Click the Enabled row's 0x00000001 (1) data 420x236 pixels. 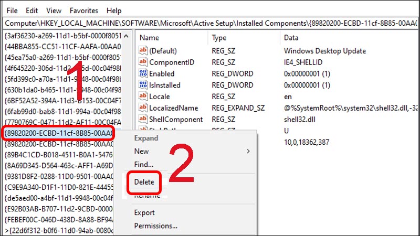click(x=307, y=73)
